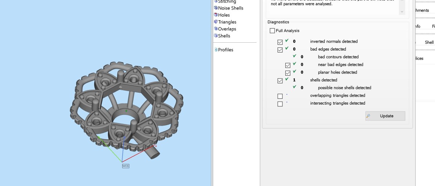Choose the Triangles fix icon
The width and height of the screenshot is (435, 186).
click(216, 22)
